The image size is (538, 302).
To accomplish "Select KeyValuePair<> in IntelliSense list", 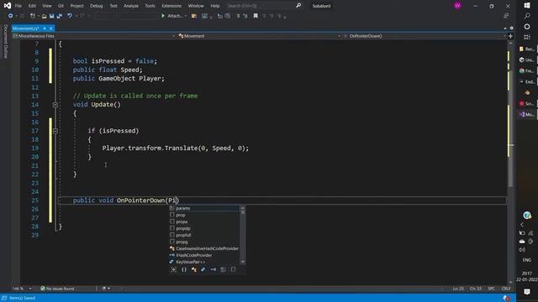I will tap(204, 262).
